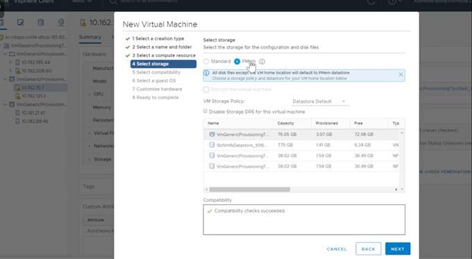Open the Networking inventory view icon
The image size is (472, 259).
(x=61, y=22)
